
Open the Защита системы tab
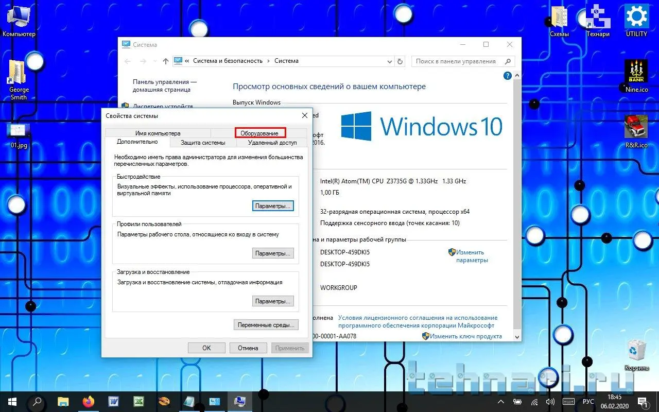click(203, 143)
